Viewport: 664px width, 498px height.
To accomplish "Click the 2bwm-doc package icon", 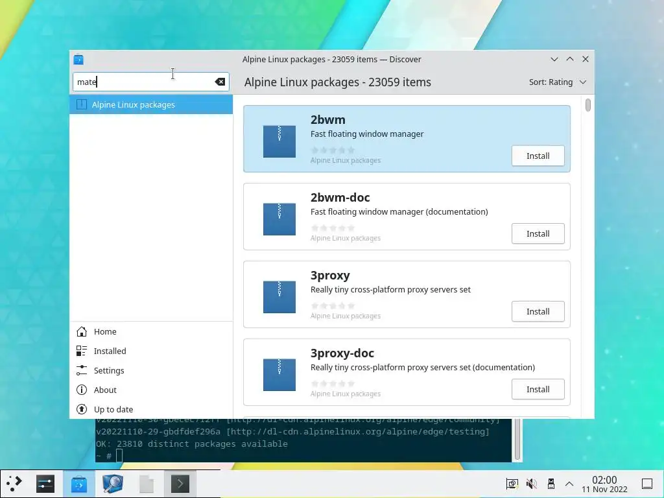I will tap(279, 219).
